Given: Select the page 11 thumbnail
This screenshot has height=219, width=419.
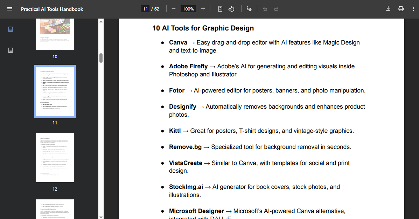Looking at the screenshot, I should tap(55, 91).
